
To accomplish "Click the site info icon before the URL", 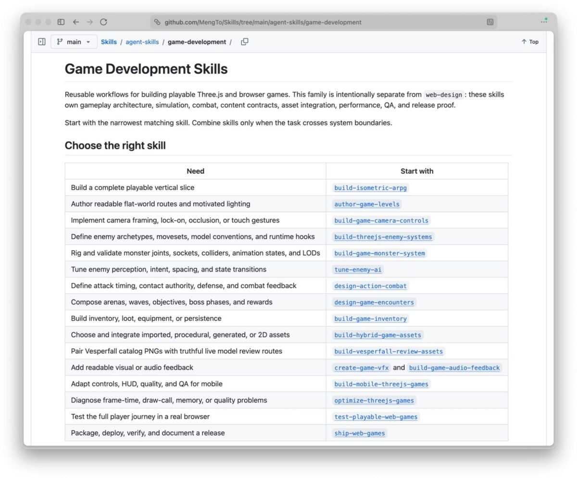I will tap(157, 22).
